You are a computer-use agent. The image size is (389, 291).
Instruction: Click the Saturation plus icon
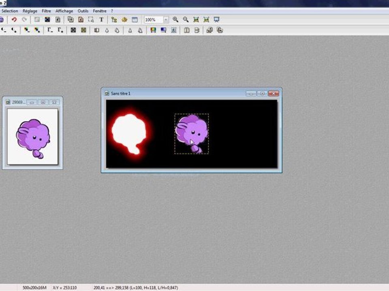click(x=37, y=30)
